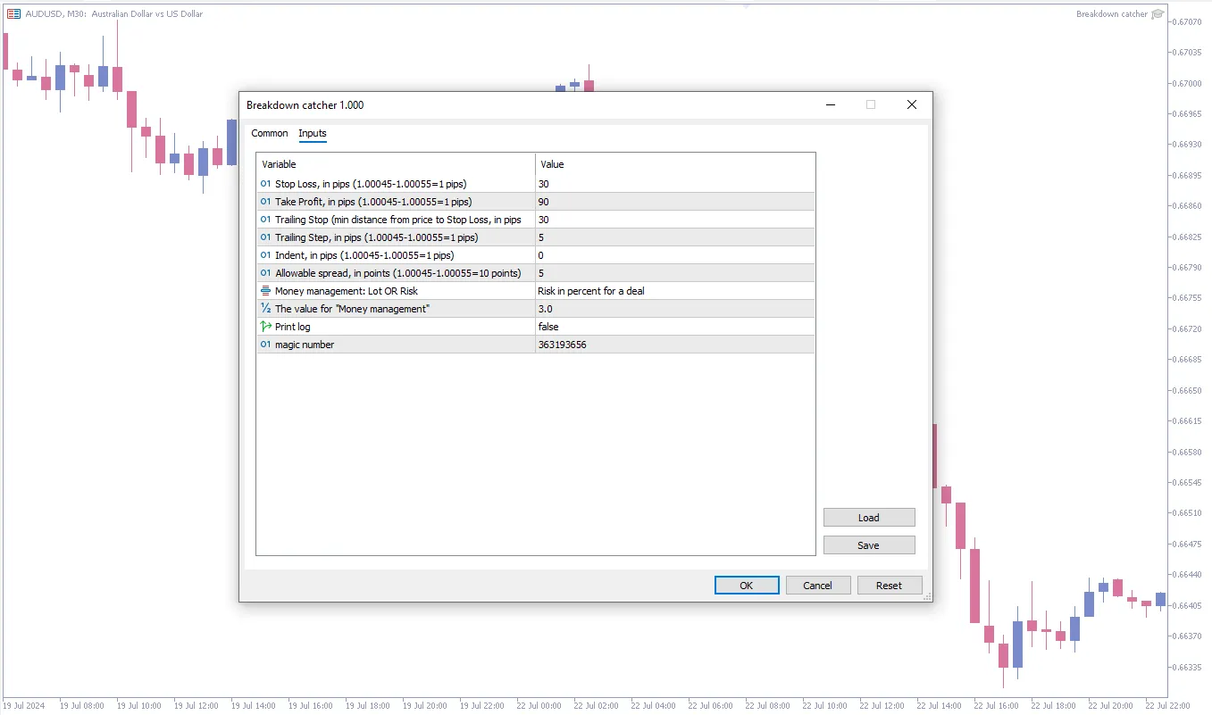This screenshot has height=715, width=1212.
Task: Select the Inputs tab
Action: pyautogui.click(x=313, y=133)
